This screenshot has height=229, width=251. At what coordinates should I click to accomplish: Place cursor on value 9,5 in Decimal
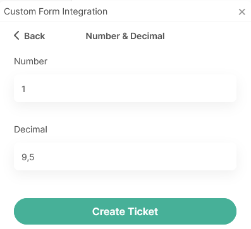click(28, 157)
